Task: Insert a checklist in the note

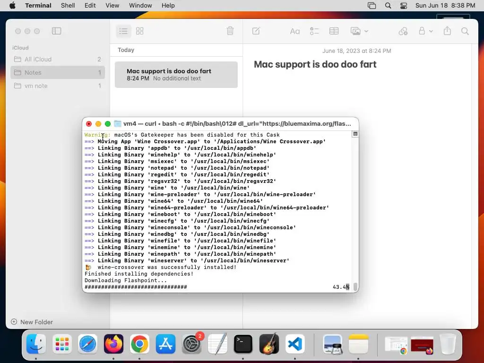Action: (314, 31)
